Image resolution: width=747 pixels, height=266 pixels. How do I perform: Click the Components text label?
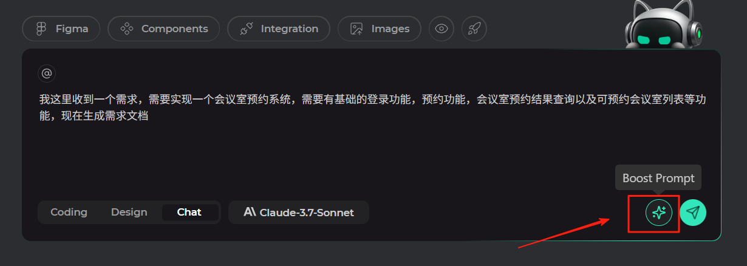pos(175,29)
